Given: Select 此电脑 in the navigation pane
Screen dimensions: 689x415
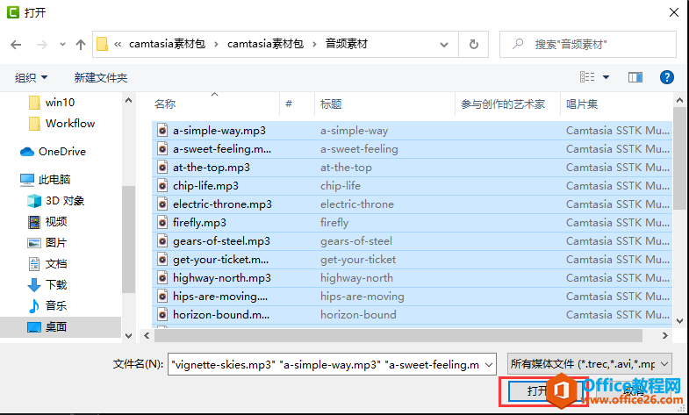Looking at the screenshot, I should 46,180.
